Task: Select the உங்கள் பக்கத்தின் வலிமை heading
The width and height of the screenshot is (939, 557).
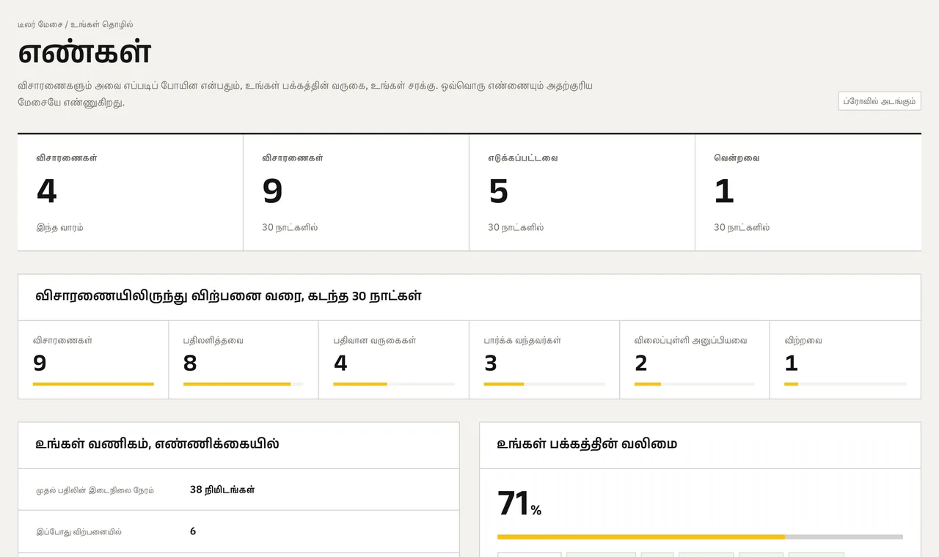Action: [587, 443]
